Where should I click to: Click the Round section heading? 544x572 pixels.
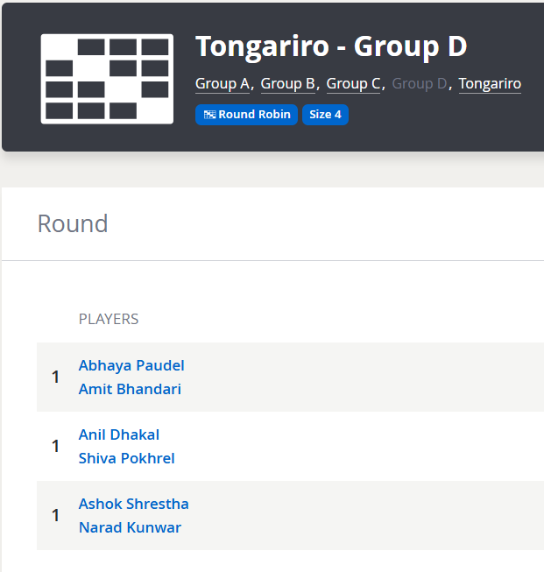point(73,223)
